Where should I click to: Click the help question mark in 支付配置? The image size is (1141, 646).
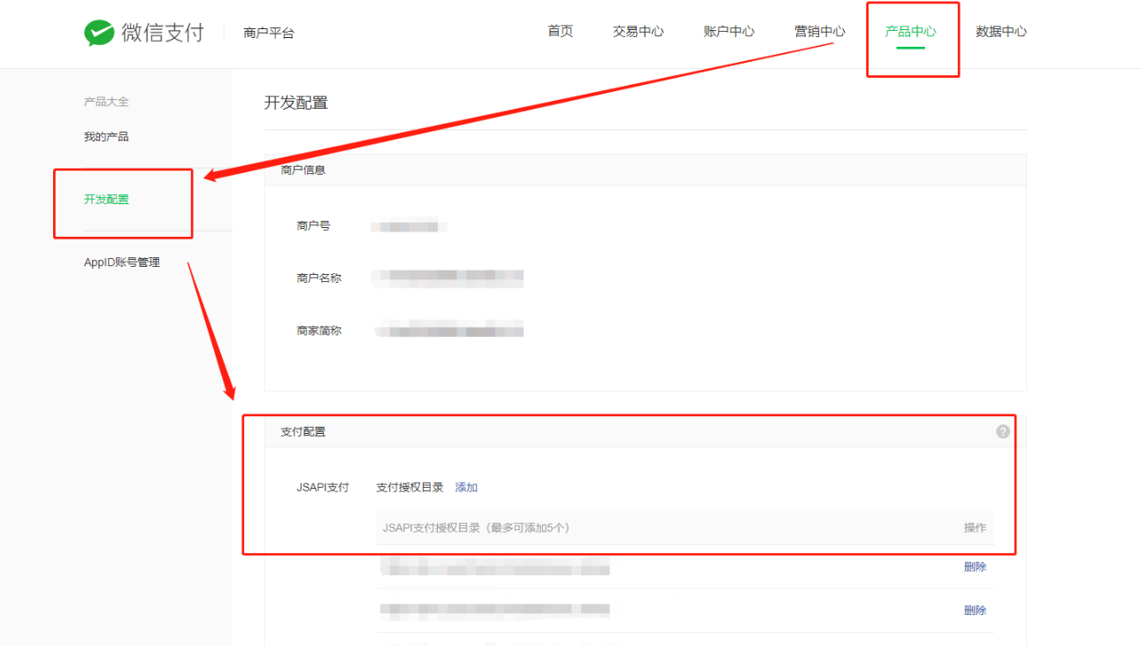[x=1002, y=431]
